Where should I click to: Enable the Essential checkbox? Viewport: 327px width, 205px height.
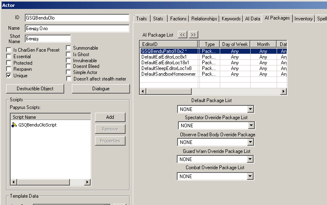(9, 57)
